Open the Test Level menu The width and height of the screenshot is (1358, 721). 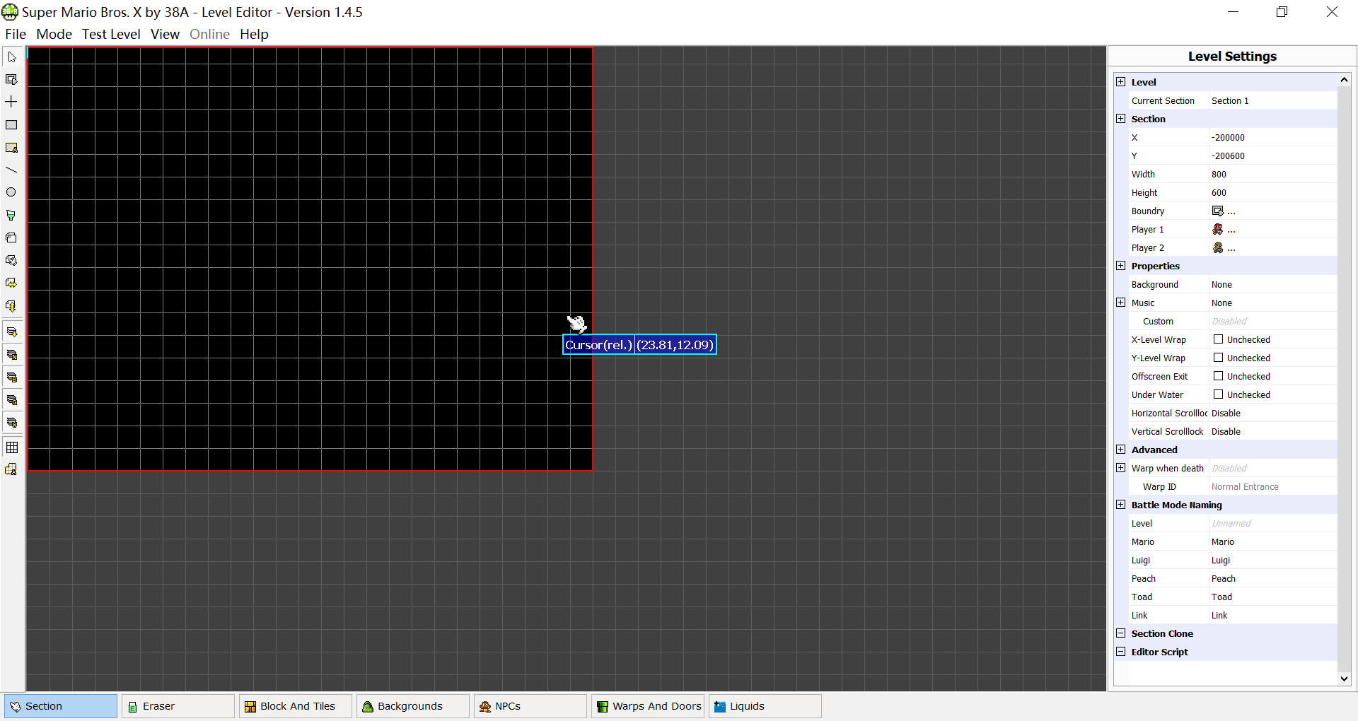pyautogui.click(x=111, y=34)
